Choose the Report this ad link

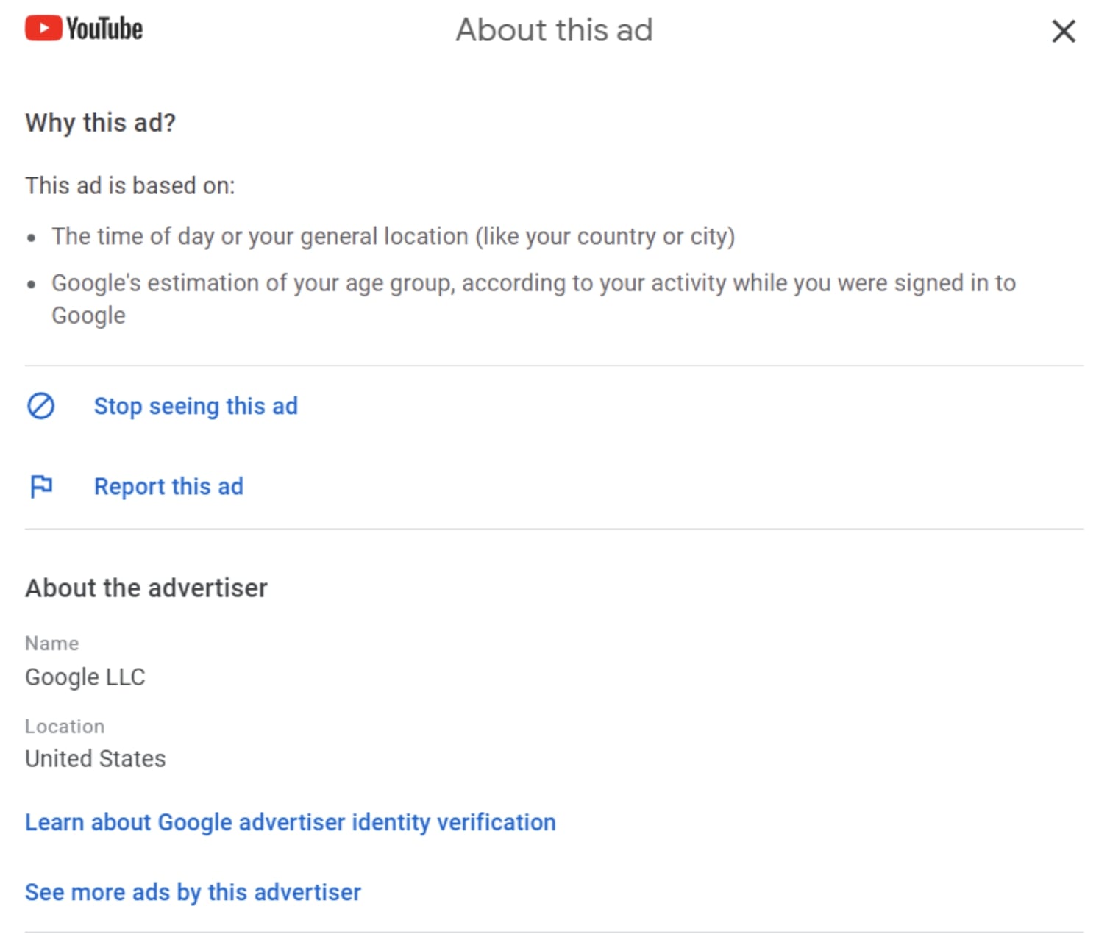pyautogui.click(x=168, y=486)
